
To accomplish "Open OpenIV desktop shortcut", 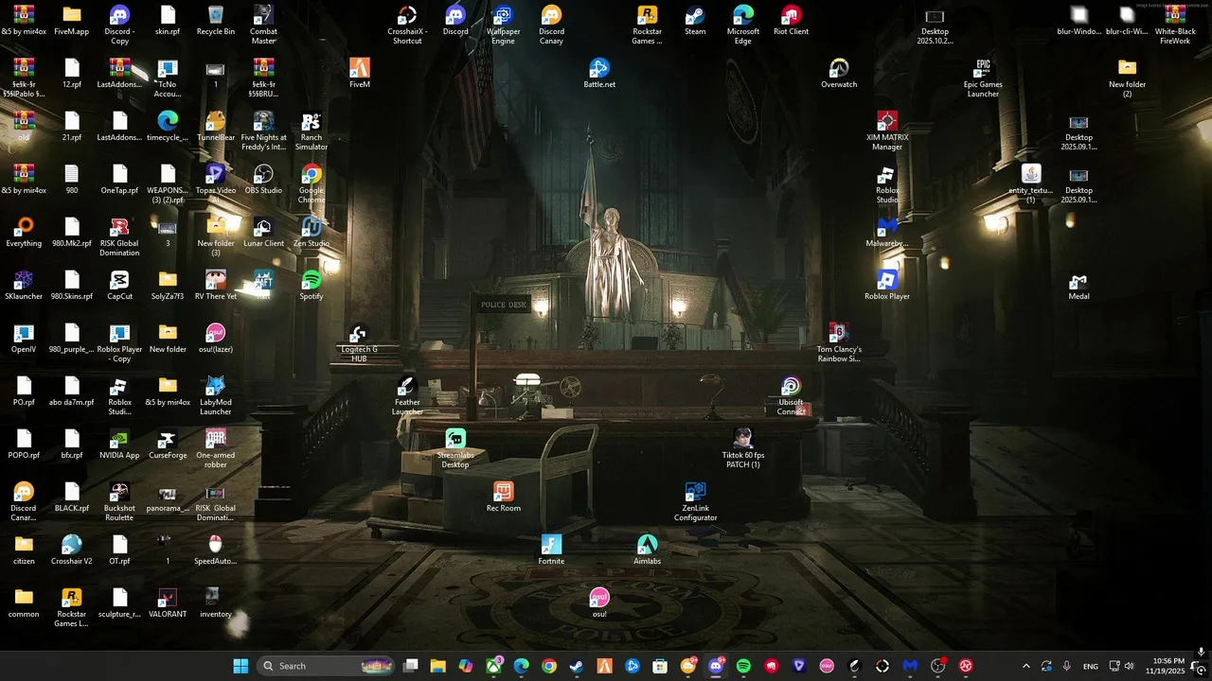I will click(24, 339).
